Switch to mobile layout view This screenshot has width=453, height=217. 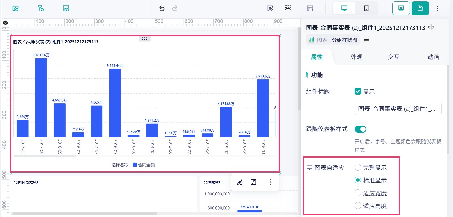point(366,8)
